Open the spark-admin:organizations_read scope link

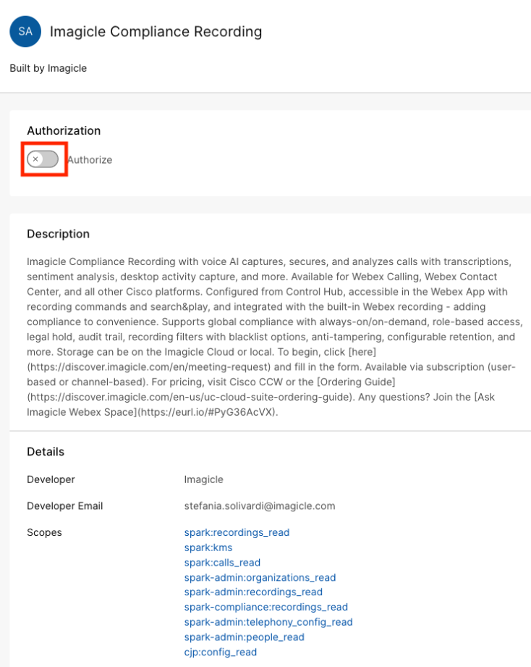pos(260,577)
